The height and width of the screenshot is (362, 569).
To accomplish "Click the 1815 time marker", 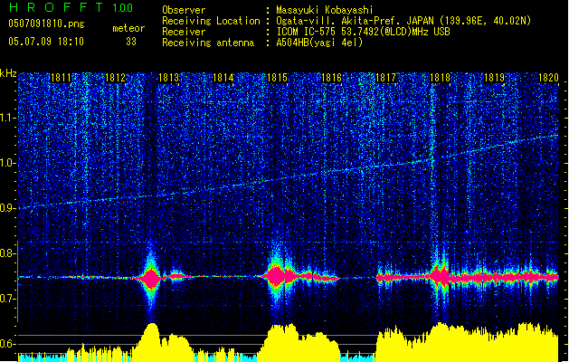I will pyautogui.click(x=277, y=78).
